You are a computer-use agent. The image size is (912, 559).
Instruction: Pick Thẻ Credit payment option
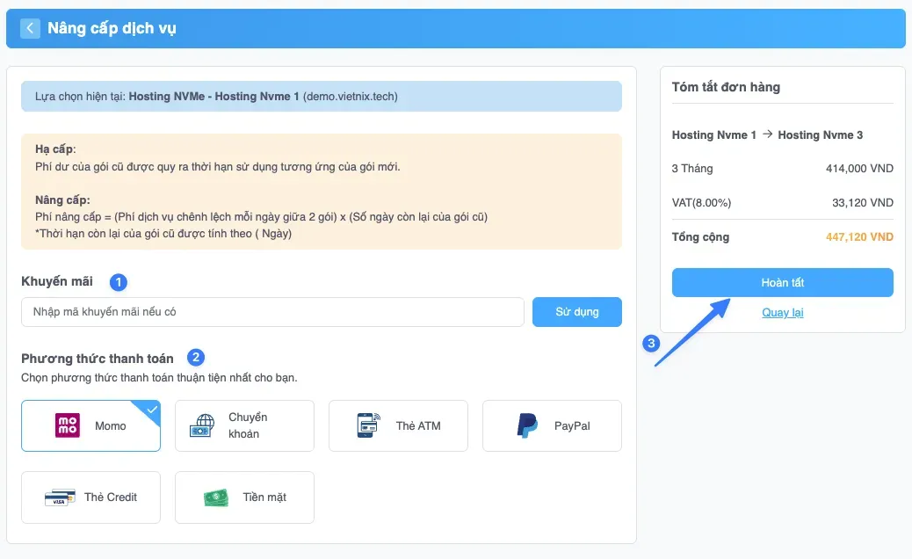coord(90,497)
